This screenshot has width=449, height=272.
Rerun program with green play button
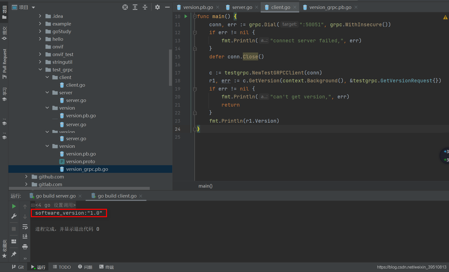coord(14,206)
